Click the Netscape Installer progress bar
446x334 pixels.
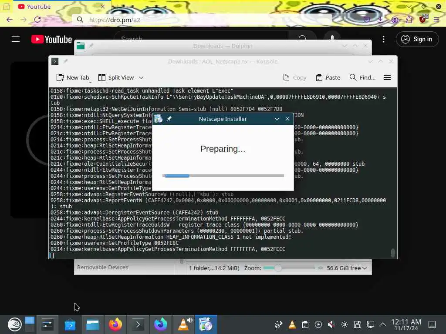[x=223, y=176]
